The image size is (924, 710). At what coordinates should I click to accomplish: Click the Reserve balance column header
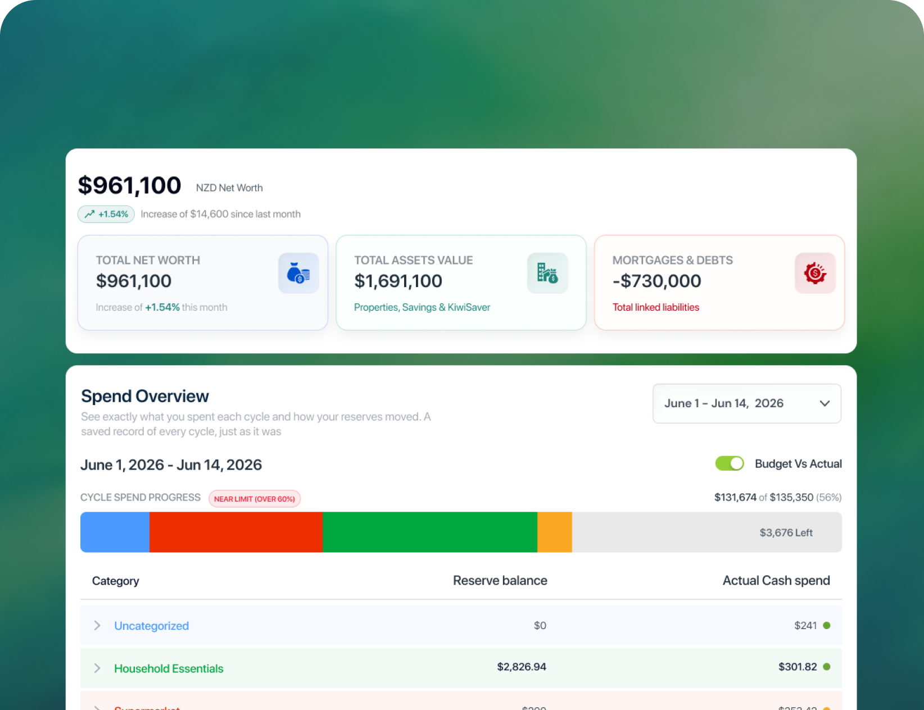click(x=500, y=581)
